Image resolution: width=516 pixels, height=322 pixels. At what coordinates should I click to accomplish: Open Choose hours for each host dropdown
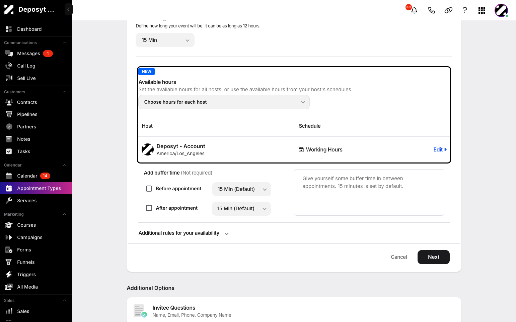(224, 102)
